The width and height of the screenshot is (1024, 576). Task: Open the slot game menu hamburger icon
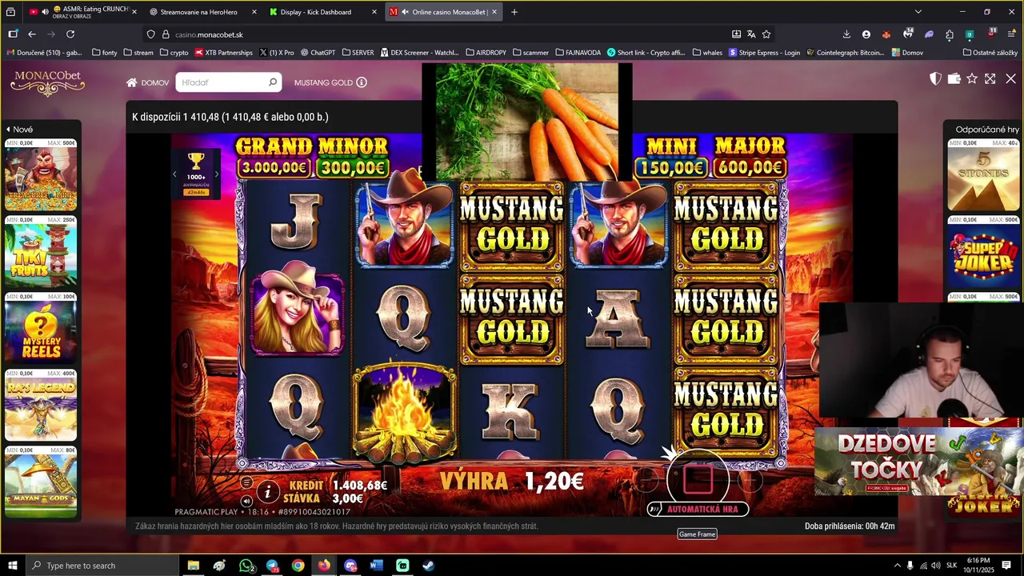click(246, 482)
